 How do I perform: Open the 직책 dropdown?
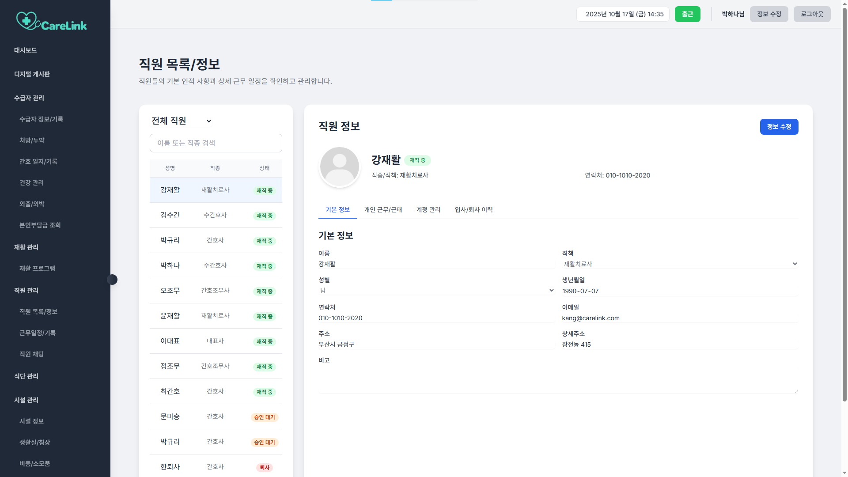[x=680, y=264]
